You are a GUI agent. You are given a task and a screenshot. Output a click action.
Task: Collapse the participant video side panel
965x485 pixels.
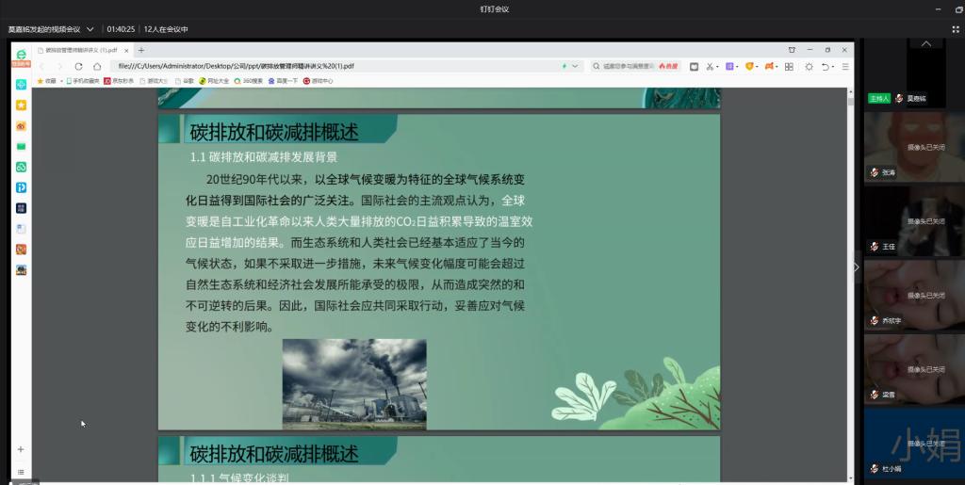point(857,267)
